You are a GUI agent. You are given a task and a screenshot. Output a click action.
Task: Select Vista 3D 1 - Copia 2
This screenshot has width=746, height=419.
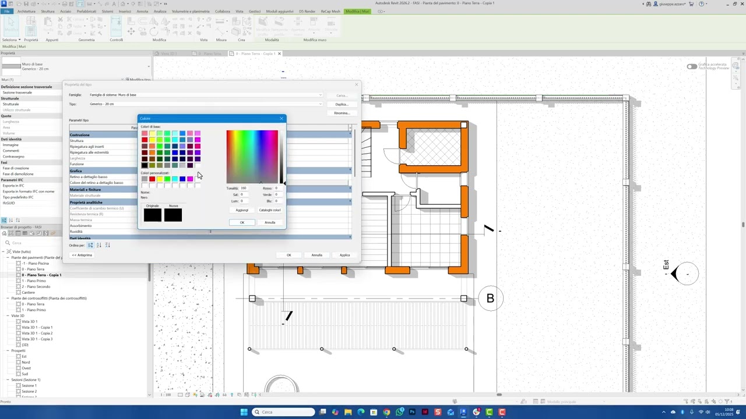37,333
